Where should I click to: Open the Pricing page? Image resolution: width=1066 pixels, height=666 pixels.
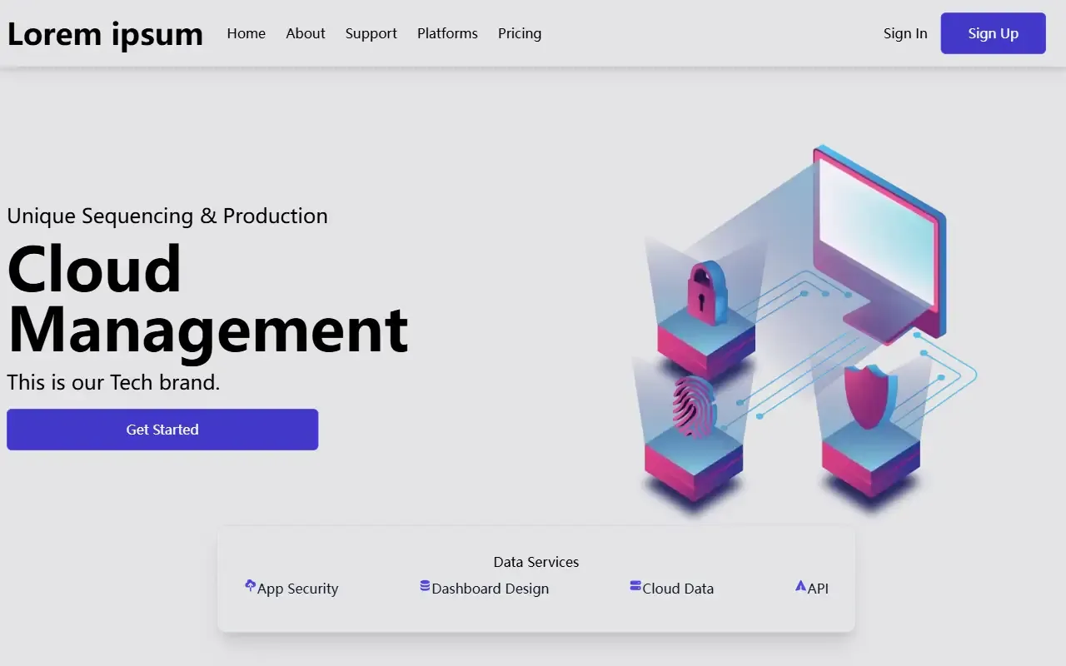coord(520,33)
